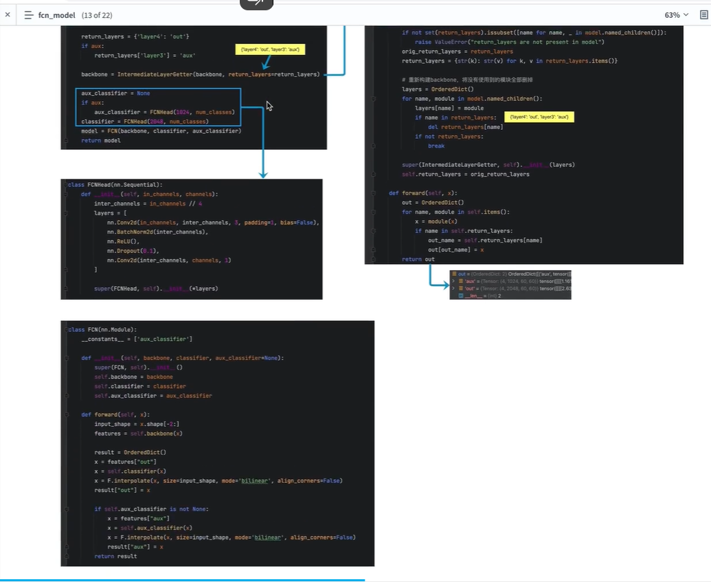Click the 'nn.ReLU(),' code line
Viewport: 711px width, 582px height.
pos(124,241)
